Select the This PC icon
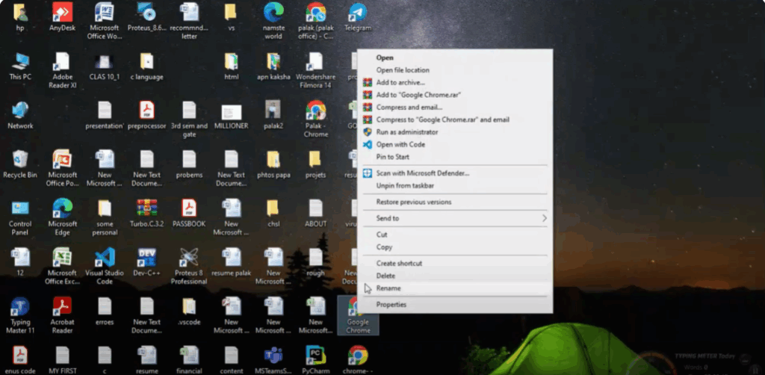The height and width of the screenshot is (375, 765). (x=20, y=66)
